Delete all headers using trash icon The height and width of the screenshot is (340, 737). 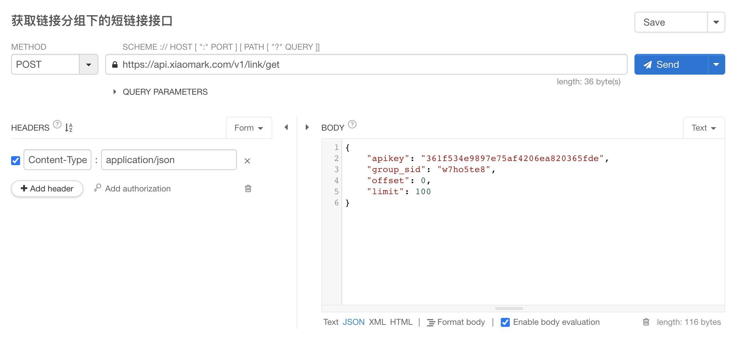[248, 188]
